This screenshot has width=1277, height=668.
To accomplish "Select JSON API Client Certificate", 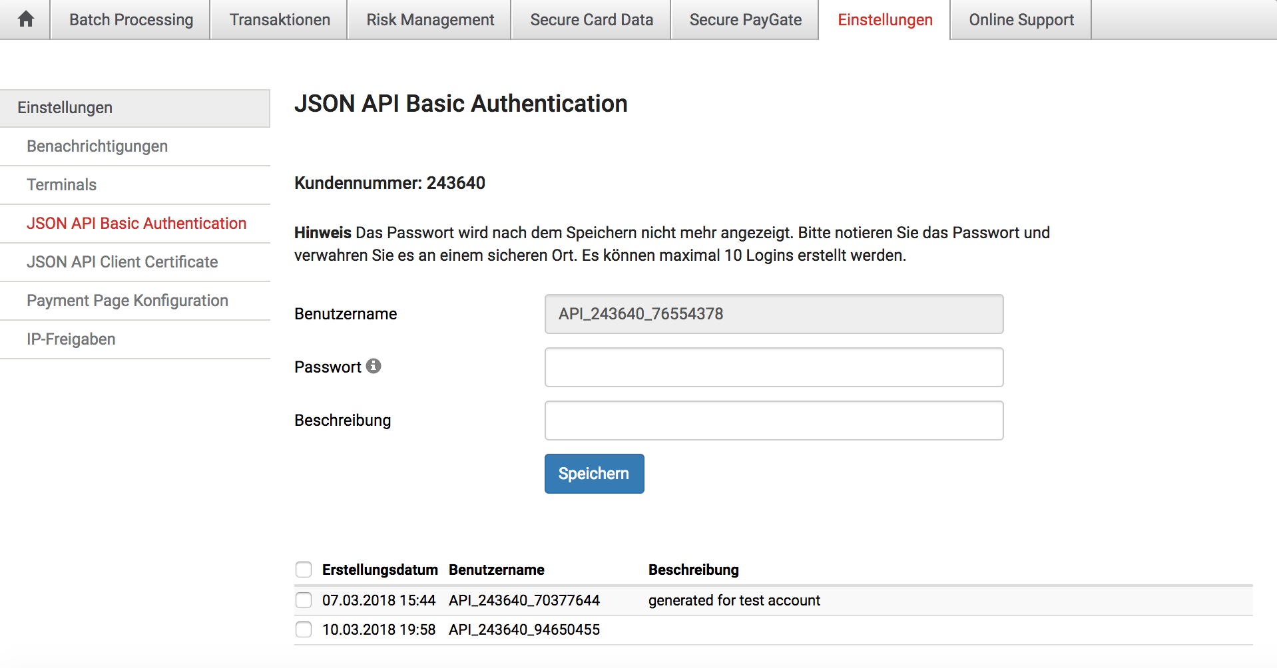I will tap(122, 262).
